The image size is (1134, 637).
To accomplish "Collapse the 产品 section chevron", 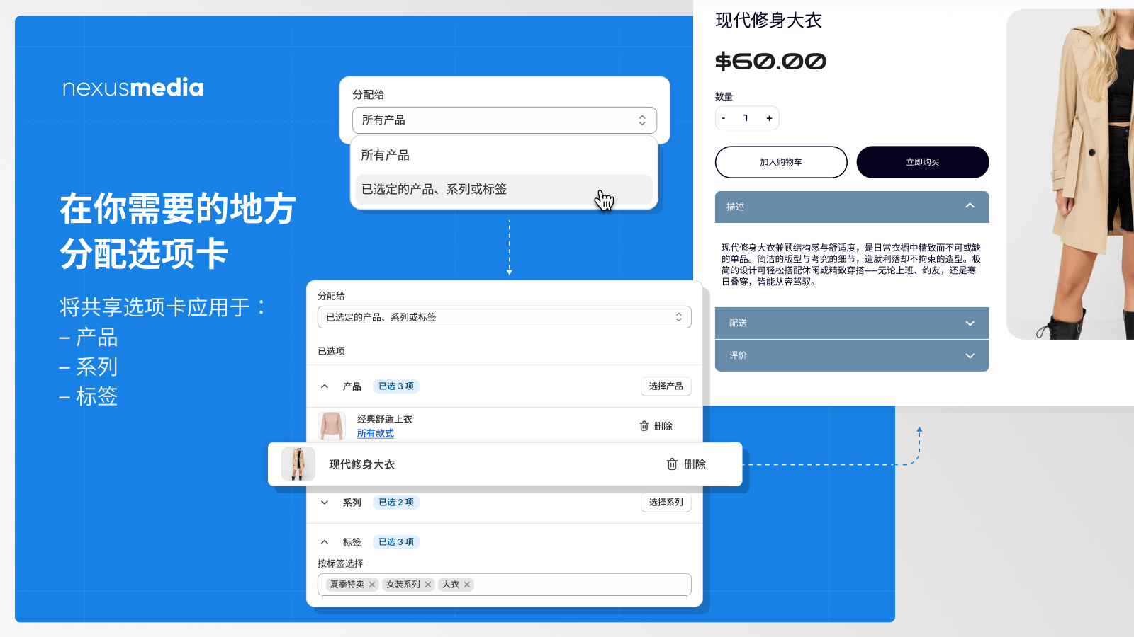I will [x=325, y=386].
